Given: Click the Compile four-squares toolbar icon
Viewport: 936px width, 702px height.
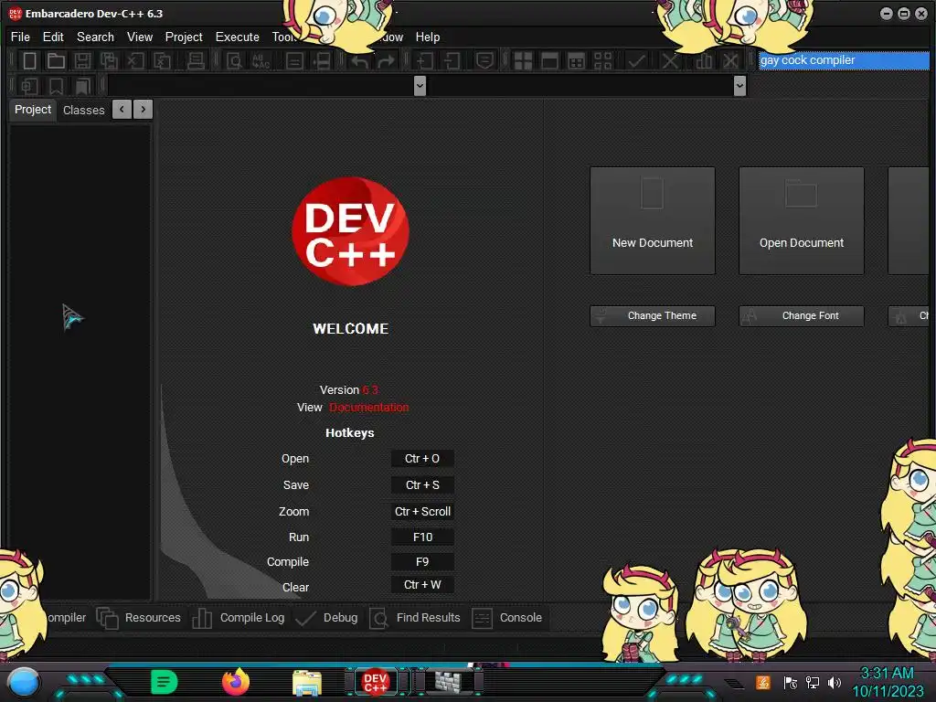Looking at the screenshot, I should point(523,61).
